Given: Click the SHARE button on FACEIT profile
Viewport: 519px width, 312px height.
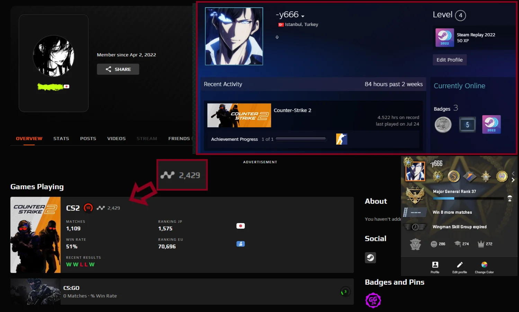Looking at the screenshot, I should pos(118,69).
